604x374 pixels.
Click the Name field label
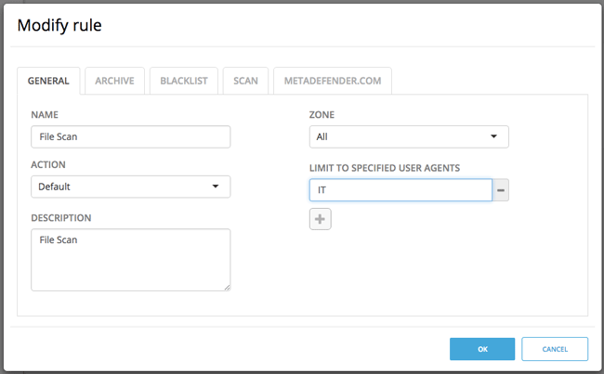(x=45, y=114)
